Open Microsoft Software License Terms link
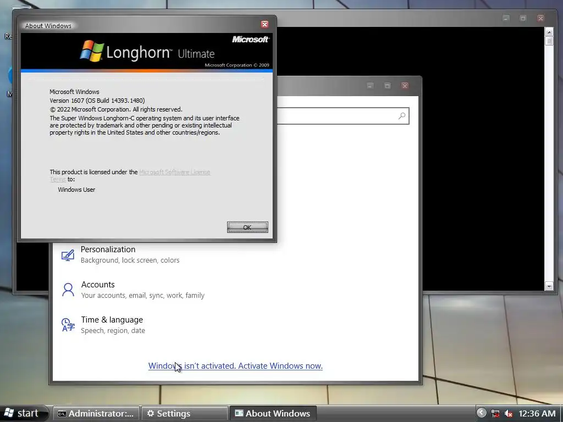This screenshot has width=563, height=422. (x=174, y=172)
